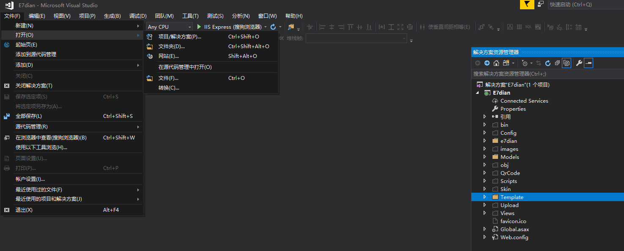Click the browser refresh icon next to IIS Express
Image resolution: width=624 pixels, height=251 pixels.
coord(273,27)
